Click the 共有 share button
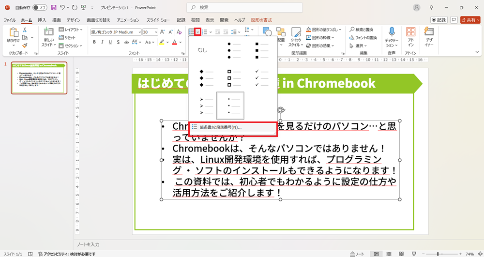The height and width of the screenshot is (257, 484). pyautogui.click(x=470, y=20)
